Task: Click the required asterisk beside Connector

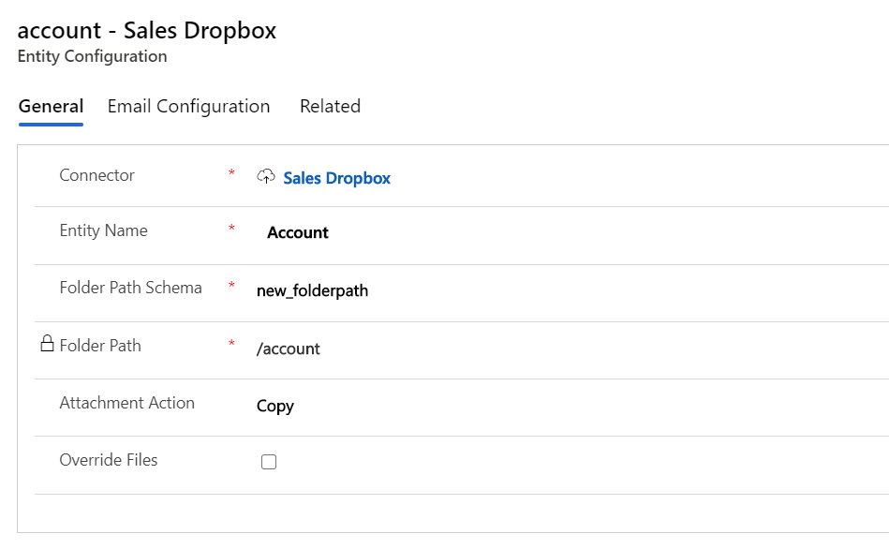Action: (x=231, y=172)
